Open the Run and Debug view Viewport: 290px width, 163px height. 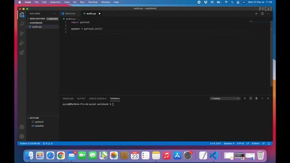coord(22,43)
